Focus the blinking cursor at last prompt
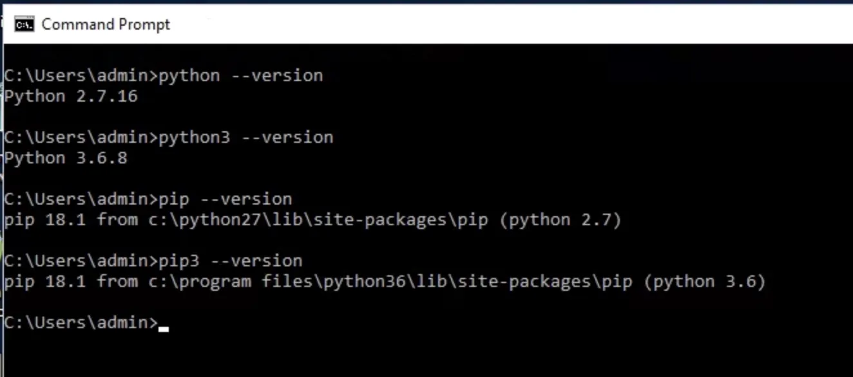The width and height of the screenshot is (853, 377). coord(164,328)
